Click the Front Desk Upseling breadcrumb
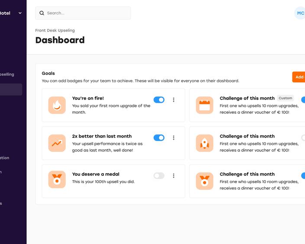Screen dimensions: 305x244 pyautogui.click(x=55, y=30)
